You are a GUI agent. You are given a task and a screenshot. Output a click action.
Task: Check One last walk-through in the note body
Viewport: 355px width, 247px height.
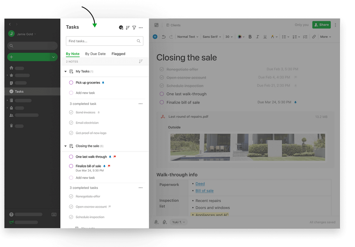162,94
